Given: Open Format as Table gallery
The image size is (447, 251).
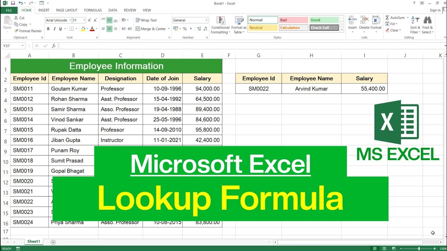Looking at the screenshot, I should pyautogui.click(x=239, y=25).
